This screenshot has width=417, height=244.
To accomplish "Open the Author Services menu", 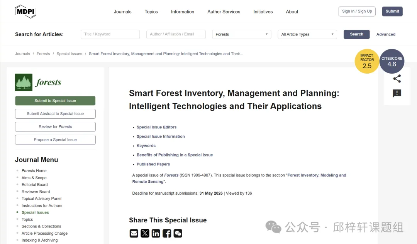I will (x=224, y=12).
